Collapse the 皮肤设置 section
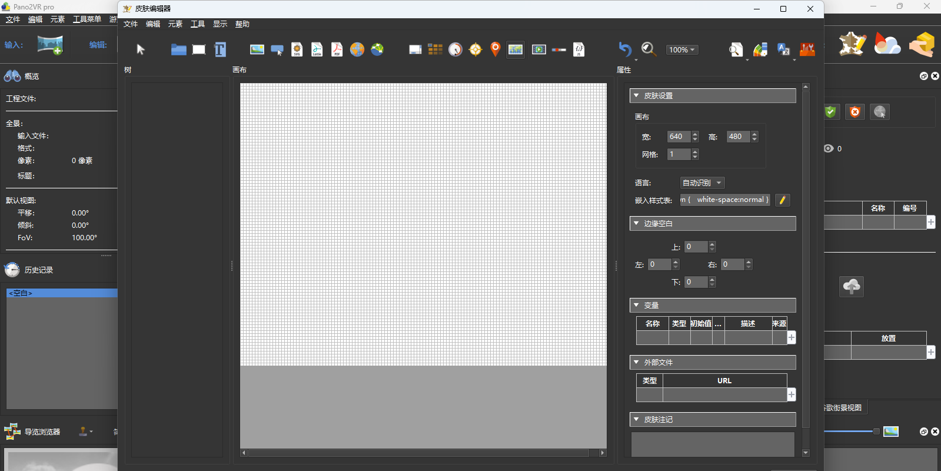The image size is (941, 471). (x=636, y=95)
